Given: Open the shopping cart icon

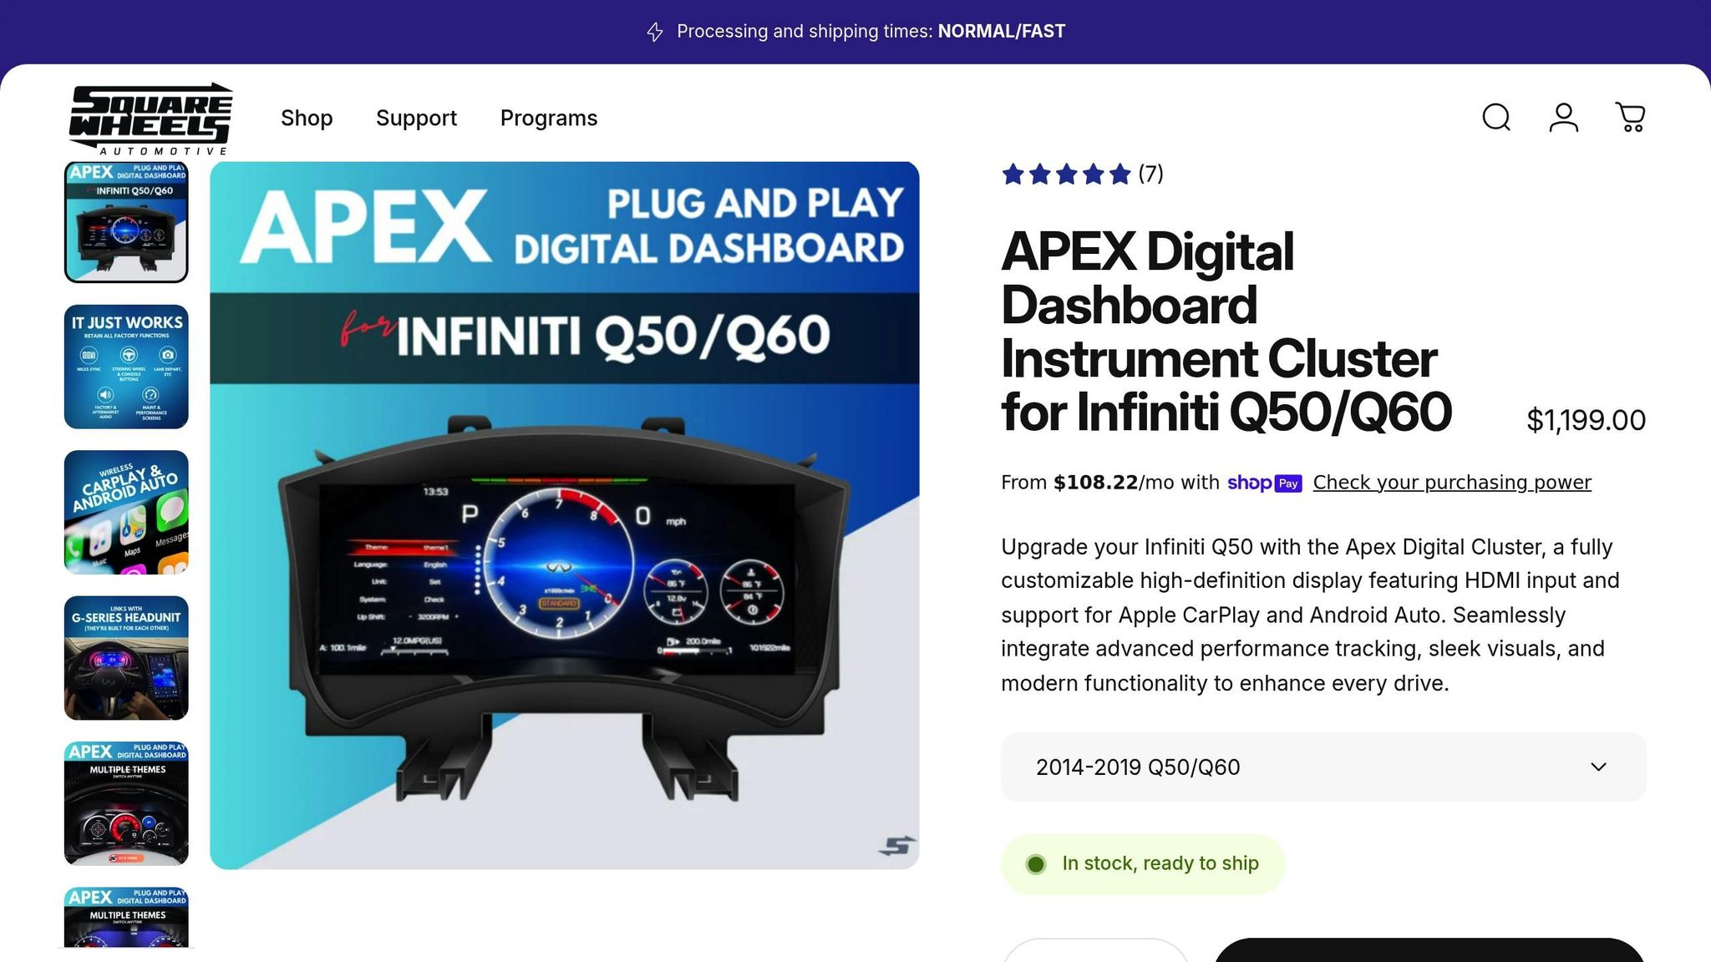Looking at the screenshot, I should [x=1630, y=118].
